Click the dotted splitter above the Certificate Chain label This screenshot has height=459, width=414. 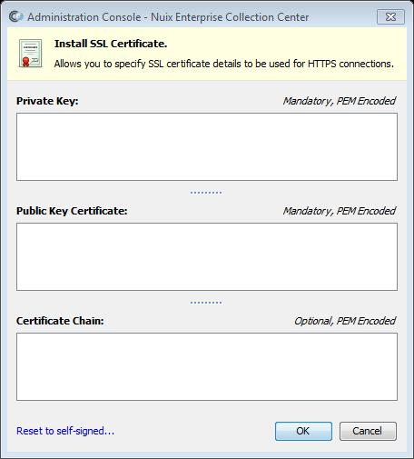click(x=206, y=303)
